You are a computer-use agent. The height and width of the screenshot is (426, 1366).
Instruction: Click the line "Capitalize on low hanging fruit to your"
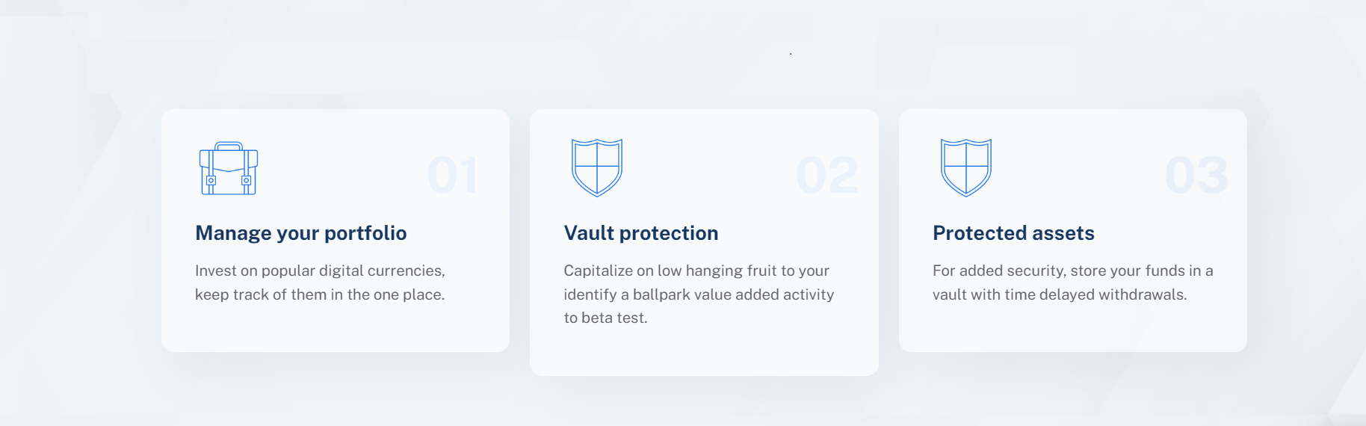[x=696, y=271]
